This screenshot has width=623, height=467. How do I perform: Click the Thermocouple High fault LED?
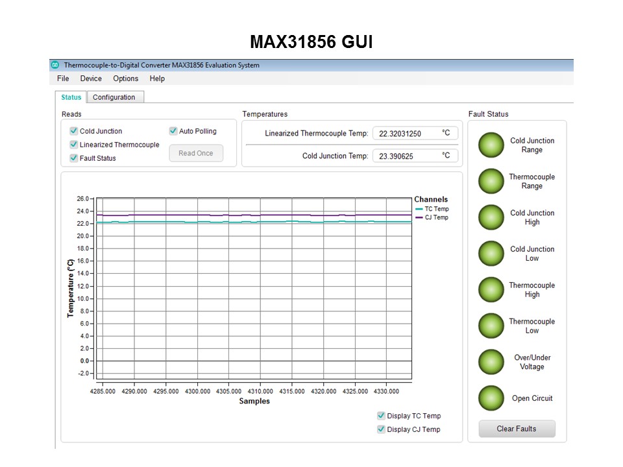click(491, 290)
